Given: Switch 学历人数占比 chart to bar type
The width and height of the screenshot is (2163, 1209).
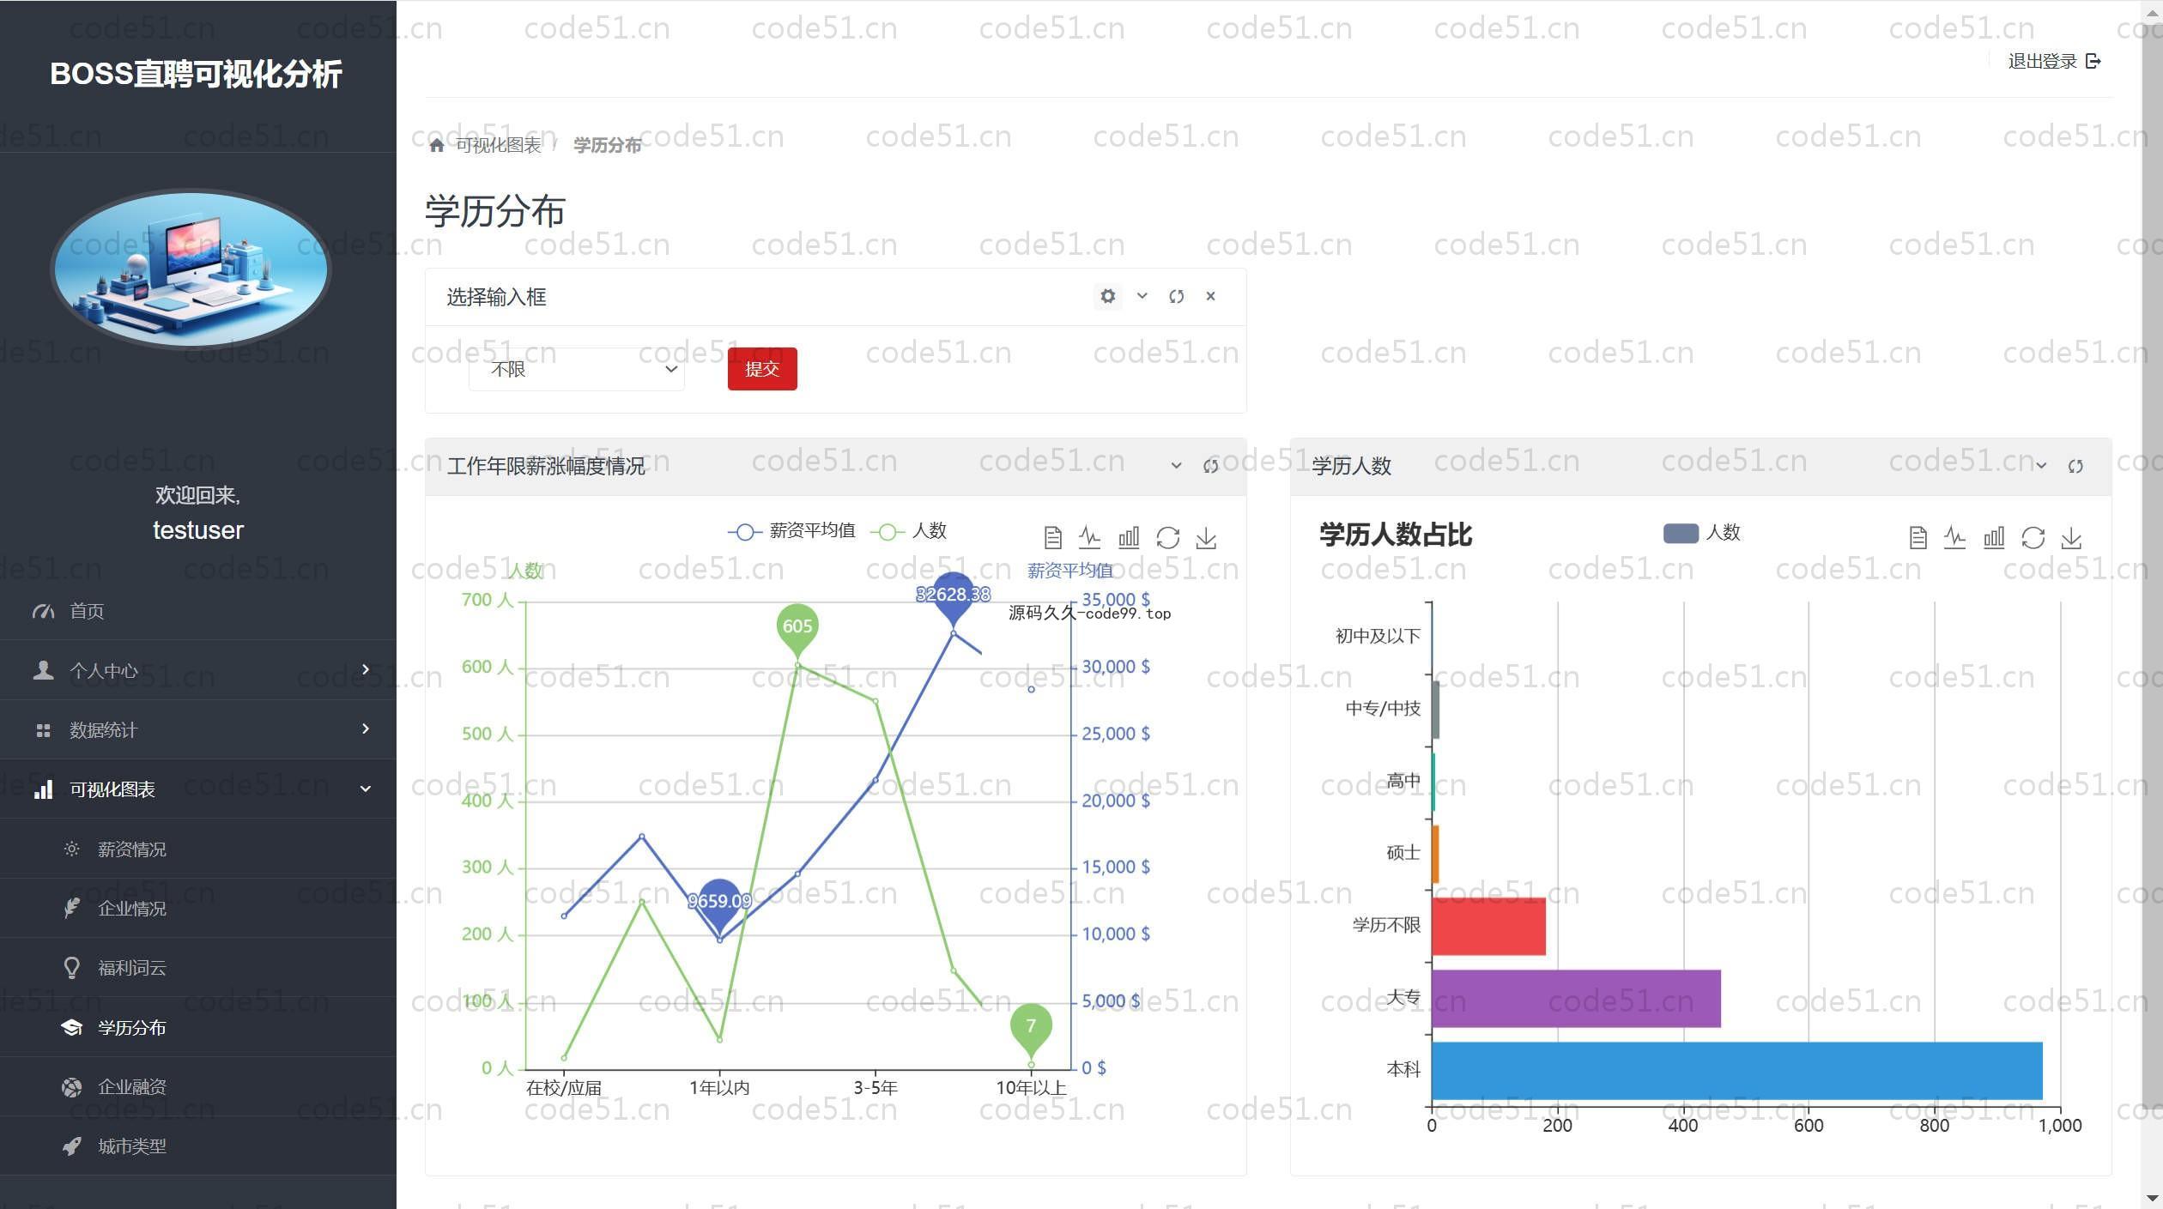Looking at the screenshot, I should point(1995,538).
